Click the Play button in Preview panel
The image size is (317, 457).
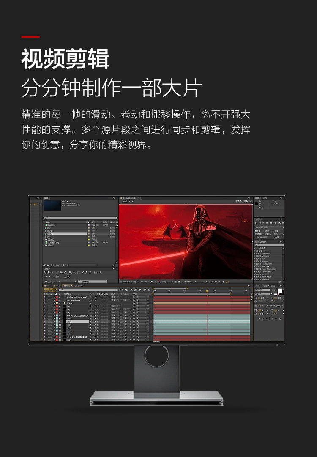tap(263, 223)
